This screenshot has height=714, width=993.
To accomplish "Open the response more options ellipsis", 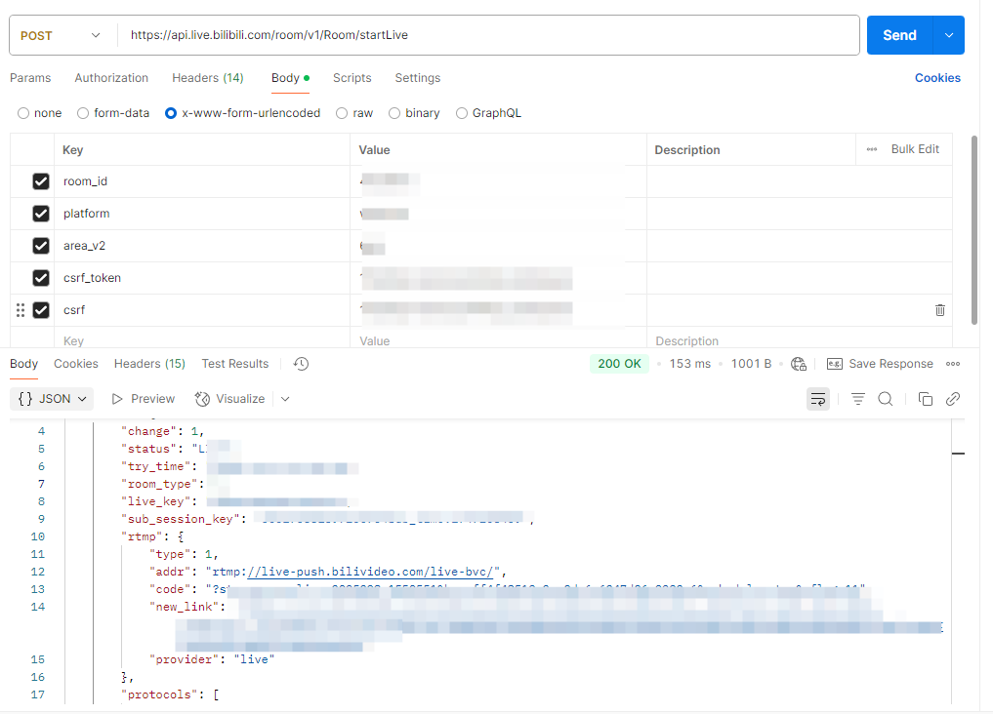I will [x=952, y=364].
